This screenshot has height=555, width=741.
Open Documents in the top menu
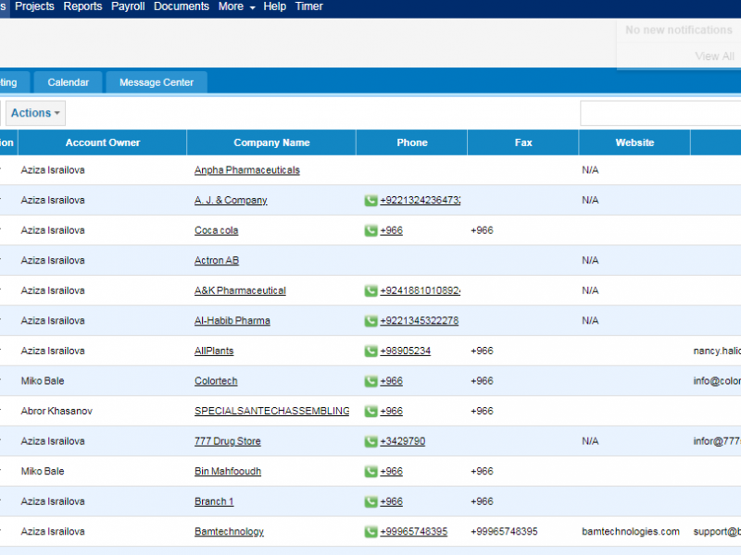(182, 6)
